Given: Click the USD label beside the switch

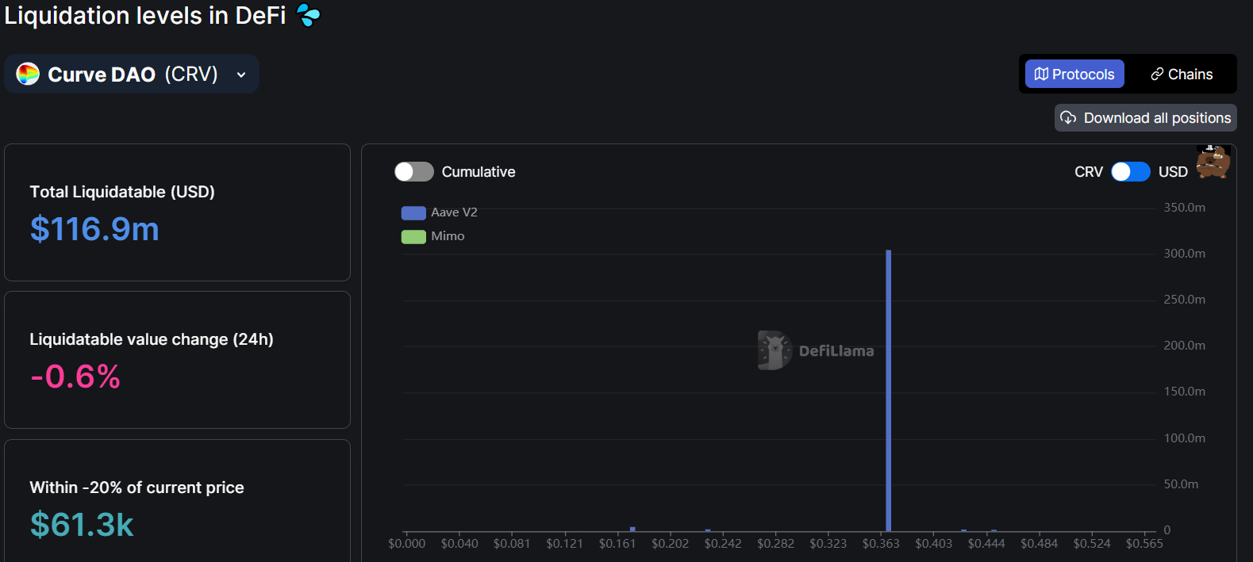Looking at the screenshot, I should [1173, 172].
